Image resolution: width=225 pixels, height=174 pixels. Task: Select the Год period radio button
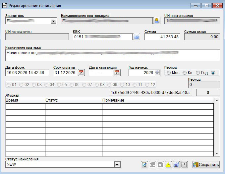point(198,73)
